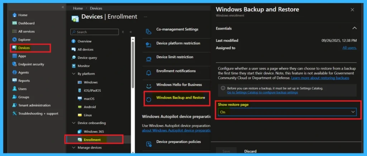Select macOS platform
Image resolution: width=367 pixels, height=156 pixels.
coord(89,99)
